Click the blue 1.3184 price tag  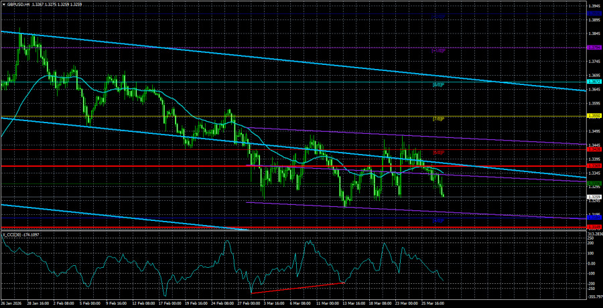(x=593, y=218)
